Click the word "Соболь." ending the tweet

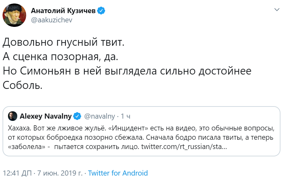click(x=22, y=85)
